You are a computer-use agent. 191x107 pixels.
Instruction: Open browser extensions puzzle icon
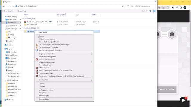(172, 7)
